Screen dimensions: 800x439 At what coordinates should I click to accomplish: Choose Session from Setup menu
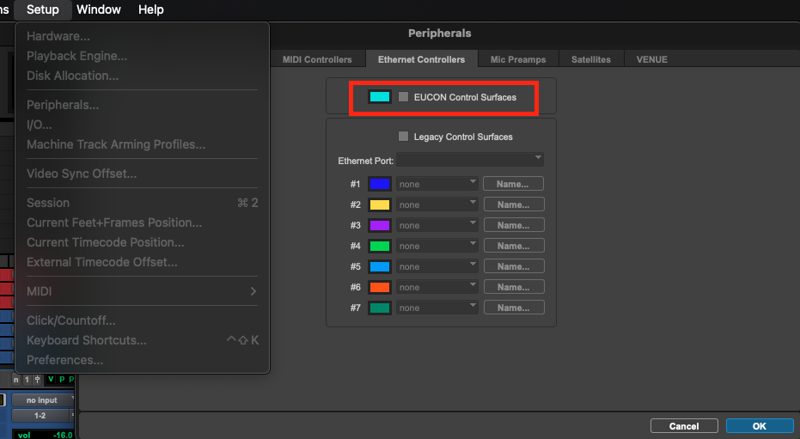tap(142, 203)
